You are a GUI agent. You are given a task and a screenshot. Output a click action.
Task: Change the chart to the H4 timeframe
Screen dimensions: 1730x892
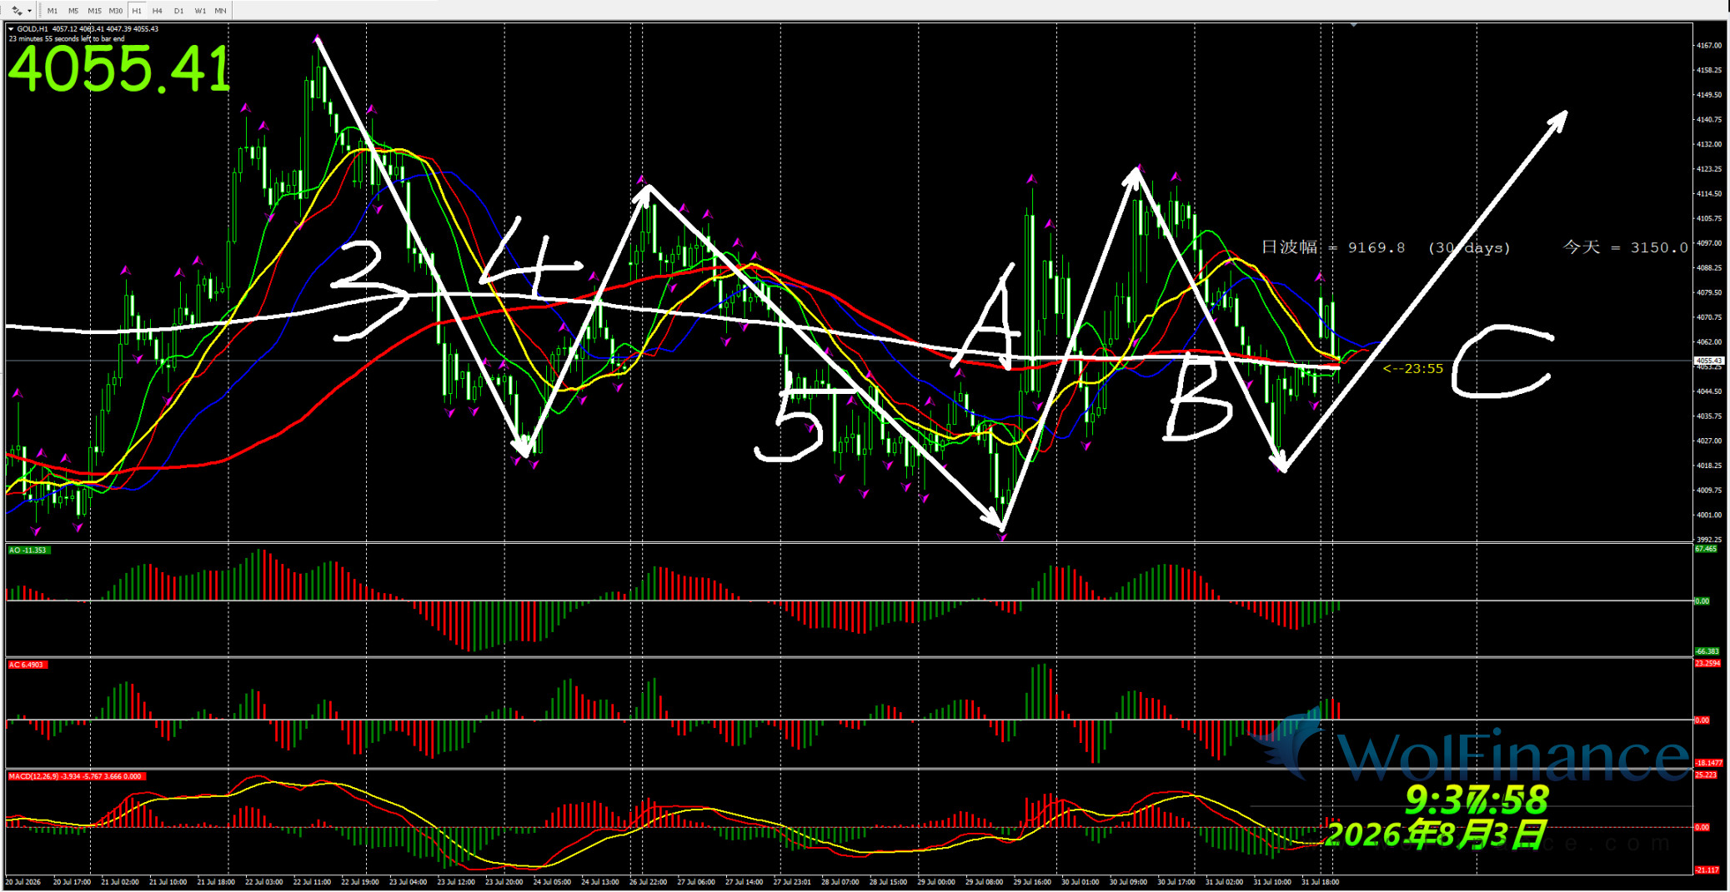click(158, 11)
